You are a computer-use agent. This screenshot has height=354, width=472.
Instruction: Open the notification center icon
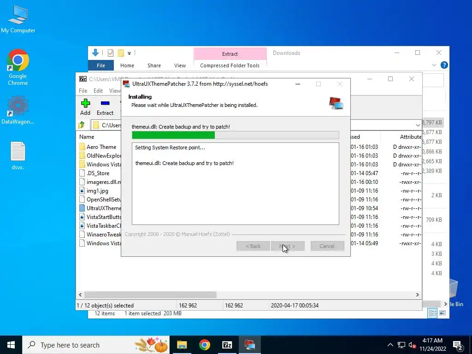(458, 345)
